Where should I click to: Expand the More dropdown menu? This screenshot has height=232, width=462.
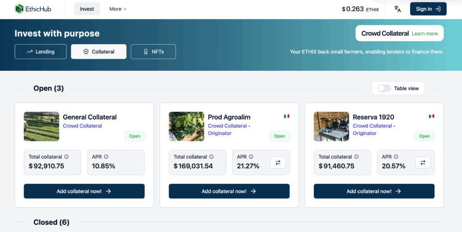click(x=118, y=9)
